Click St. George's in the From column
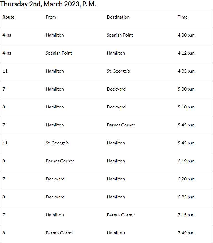 click(x=57, y=143)
